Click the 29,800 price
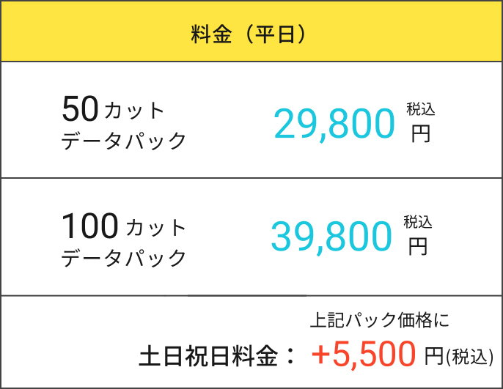Image resolution: width=503 pixels, height=389 pixels. 334,124
